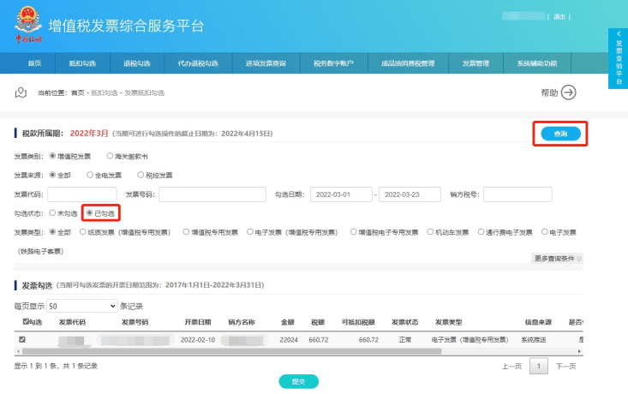Uncheck the first invoice row checkbox
The image size is (628, 394).
point(22,339)
